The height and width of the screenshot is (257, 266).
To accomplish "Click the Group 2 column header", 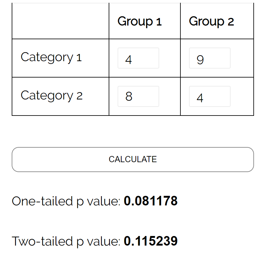I will [x=211, y=21].
